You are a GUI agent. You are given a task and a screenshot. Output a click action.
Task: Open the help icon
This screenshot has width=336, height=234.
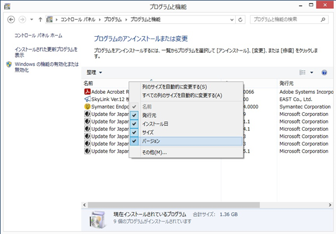324,72
